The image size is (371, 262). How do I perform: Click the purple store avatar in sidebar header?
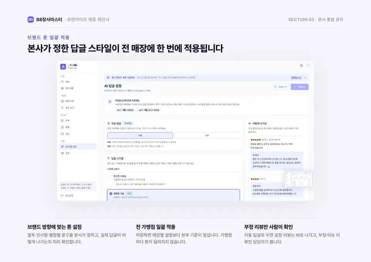(63, 66)
